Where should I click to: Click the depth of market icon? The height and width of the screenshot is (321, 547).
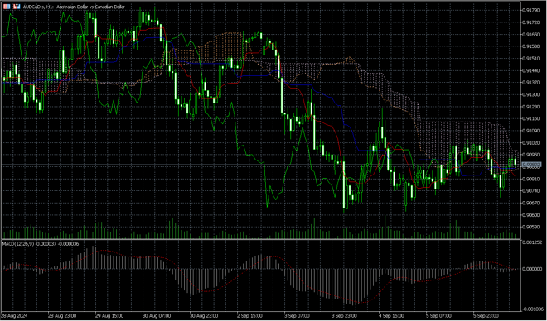click(x=17, y=7)
